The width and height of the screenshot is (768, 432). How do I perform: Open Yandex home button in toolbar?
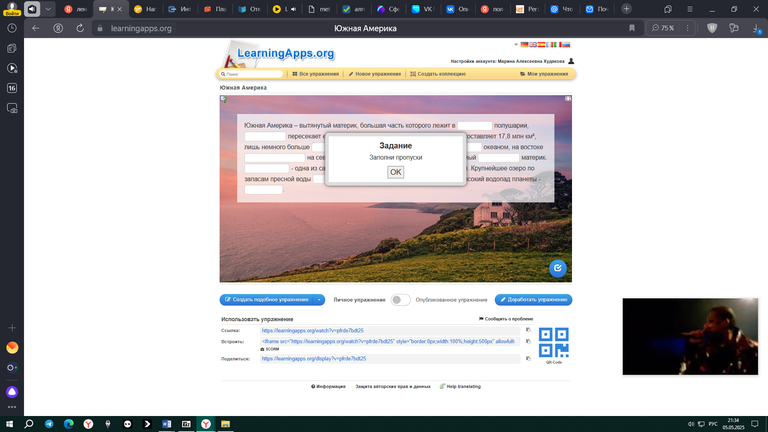pos(58,28)
